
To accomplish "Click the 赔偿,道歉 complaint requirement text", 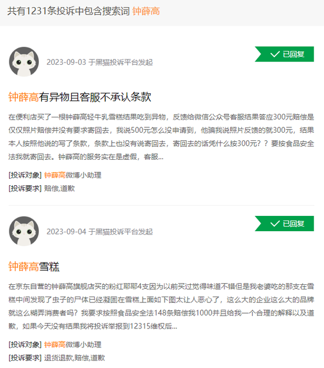I will tap(59, 188).
